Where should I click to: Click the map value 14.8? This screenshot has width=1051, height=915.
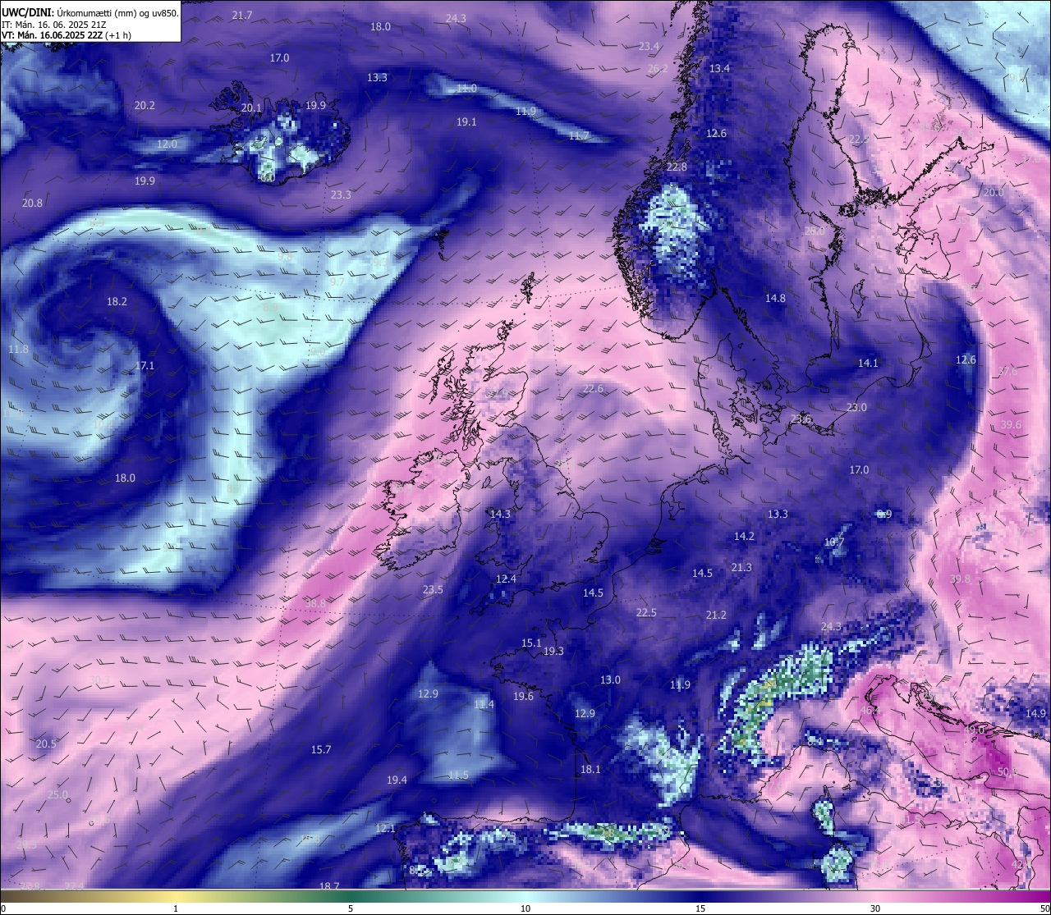(775, 298)
